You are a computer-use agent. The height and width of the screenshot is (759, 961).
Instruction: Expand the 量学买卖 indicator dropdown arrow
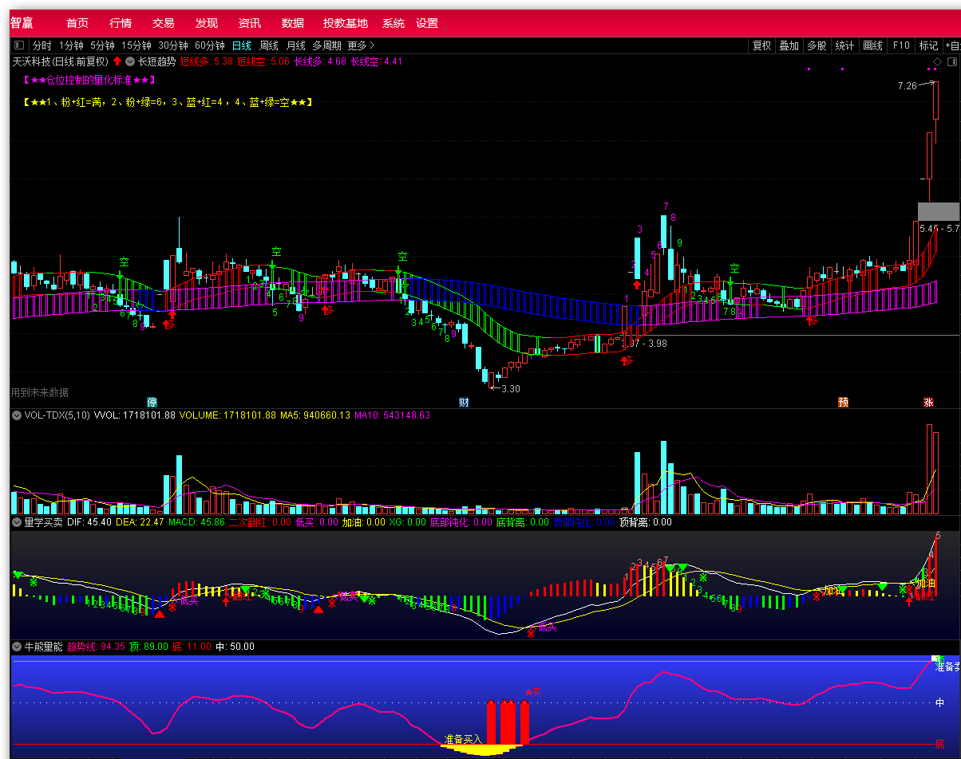[16, 522]
